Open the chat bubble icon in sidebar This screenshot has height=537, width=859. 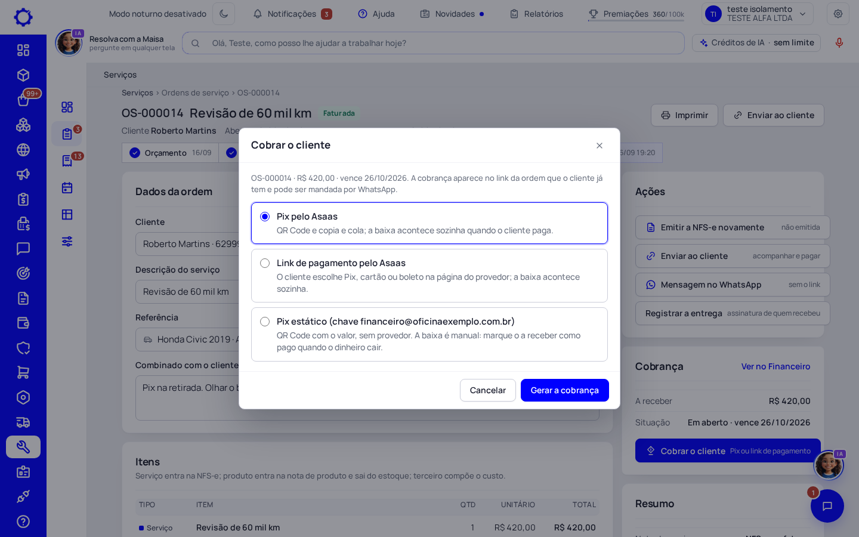click(x=23, y=249)
